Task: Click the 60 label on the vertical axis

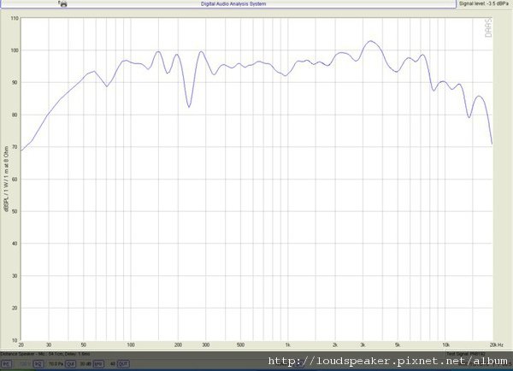Action: coord(15,180)
